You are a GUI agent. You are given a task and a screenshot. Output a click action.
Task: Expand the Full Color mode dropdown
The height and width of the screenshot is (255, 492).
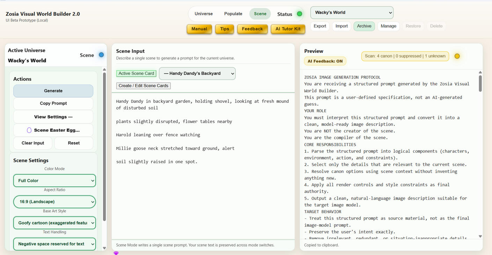coord(54,181)
